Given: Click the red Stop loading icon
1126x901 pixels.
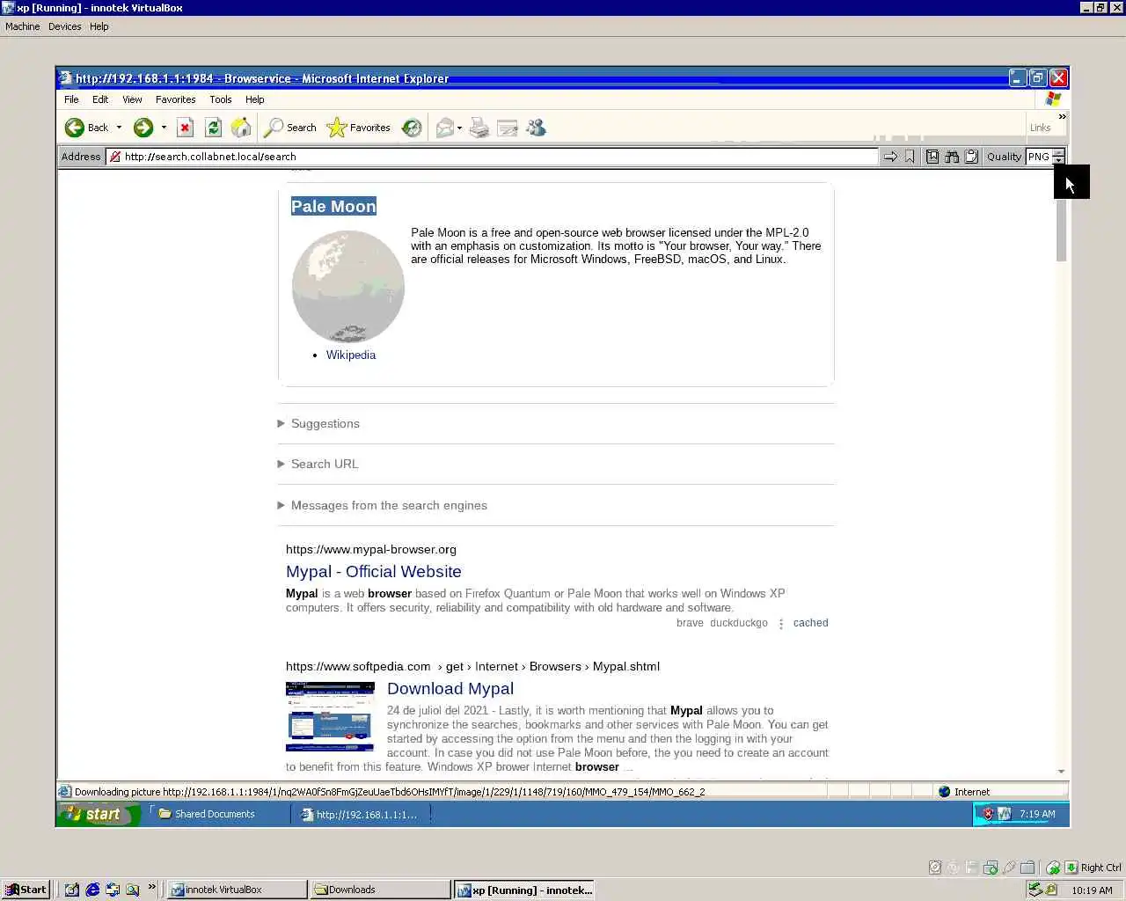Looking at the screenshot, I should pyautogui.click(x=185, y=128).
